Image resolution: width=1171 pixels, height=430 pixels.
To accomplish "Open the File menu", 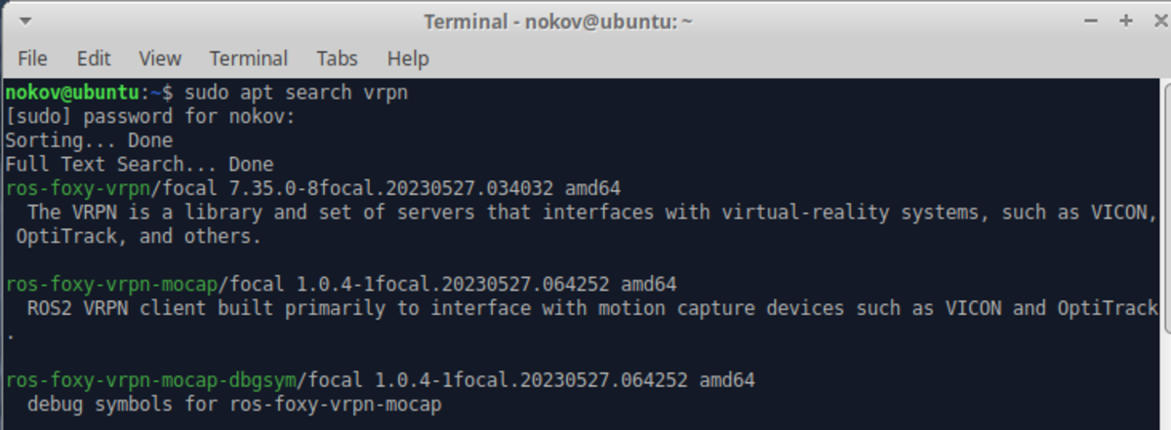I will point(32,59).
